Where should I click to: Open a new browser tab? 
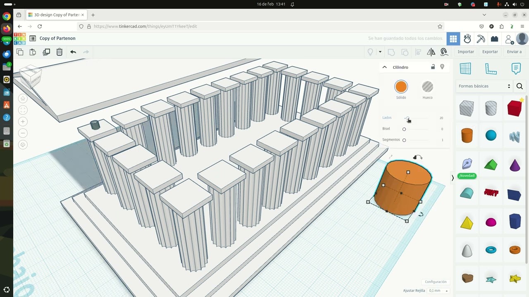pyautogui.click(x=93, y=15)
